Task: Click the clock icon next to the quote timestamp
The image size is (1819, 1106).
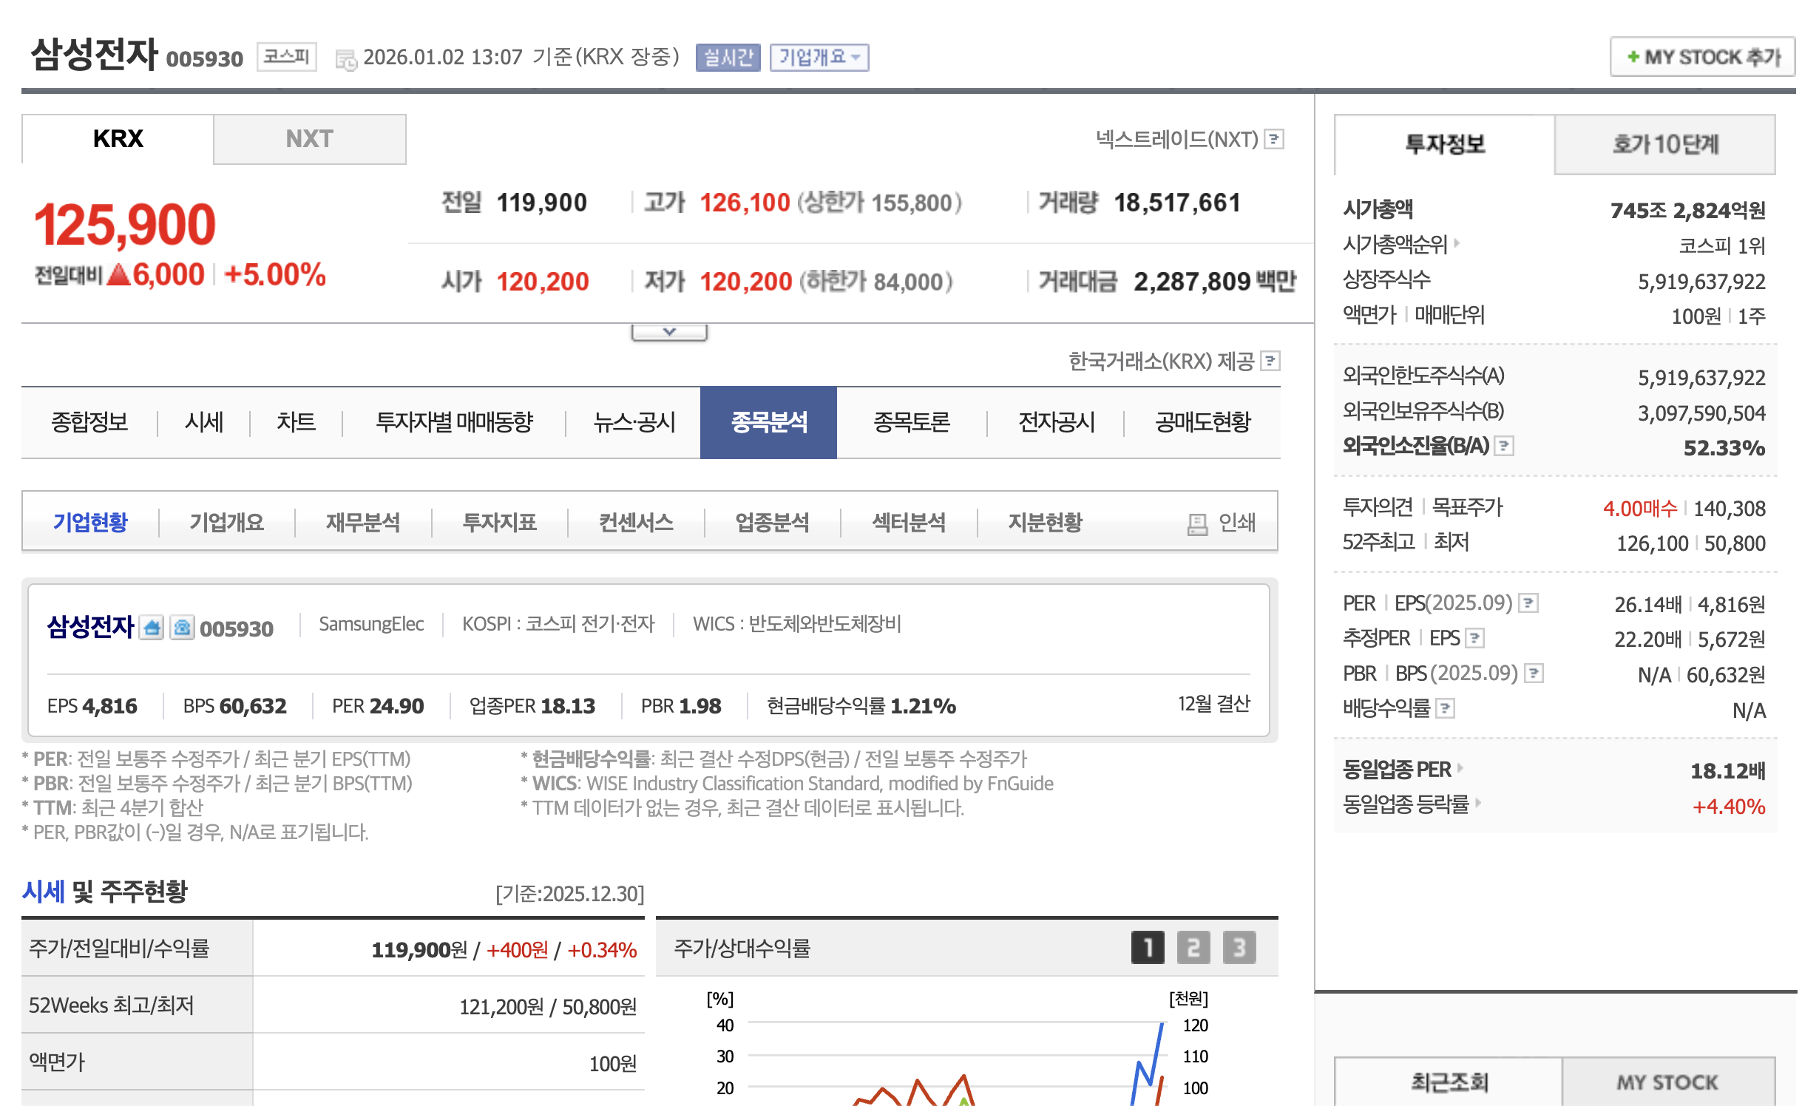Action: pyautogui.click(x=345, y=58)
